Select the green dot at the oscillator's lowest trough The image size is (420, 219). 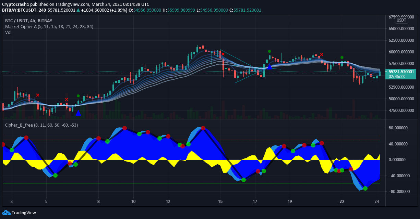click(365, 188)
